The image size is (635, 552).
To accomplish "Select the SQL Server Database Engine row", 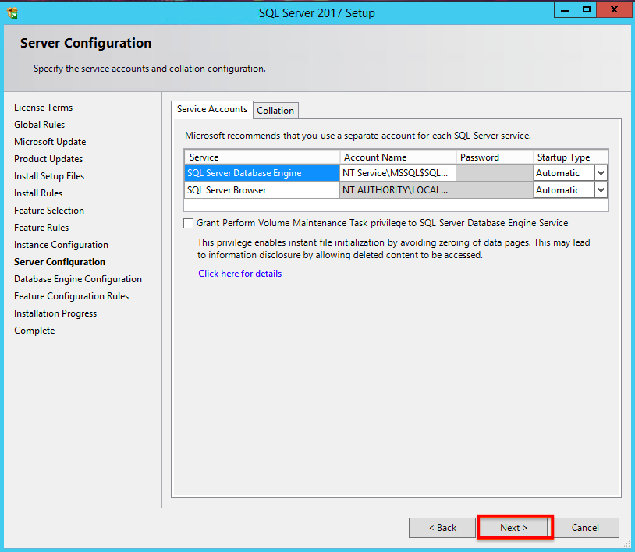I will tap(262, 173).
